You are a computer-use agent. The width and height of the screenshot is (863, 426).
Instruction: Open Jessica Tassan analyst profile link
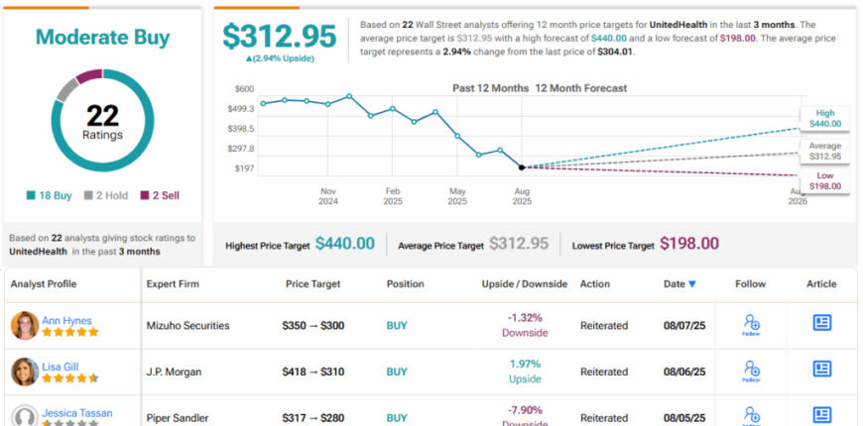[x=77, y=413]
